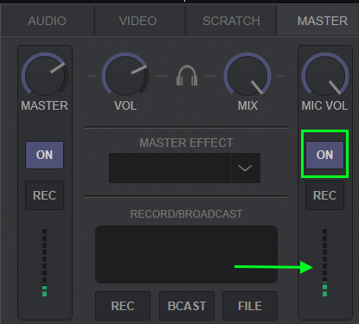Image resolution: width=359 pixels, height=324 pixels.
Task: Click the MASTER EFFECT label
Action: coord(186,143)
